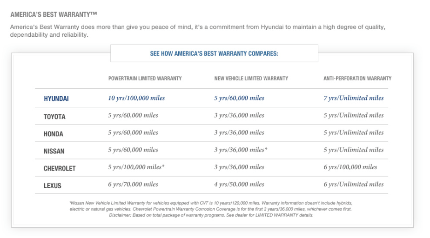This screenshot has height=238, width=430.
Task: Click the Nissan CVT footnote disclaimer text
Action: [x=211, y=209]
